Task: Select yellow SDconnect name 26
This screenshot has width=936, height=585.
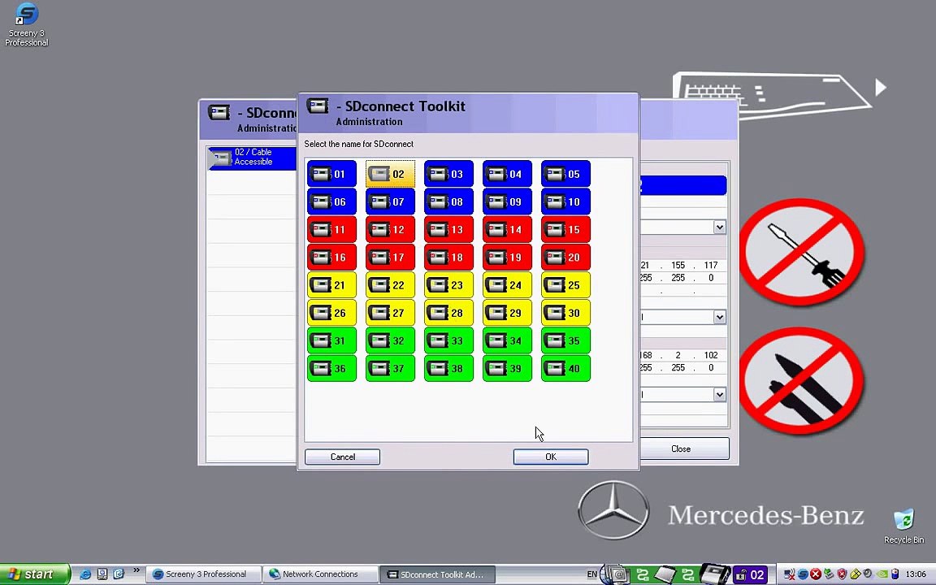Action: click(x=331, y=313)
